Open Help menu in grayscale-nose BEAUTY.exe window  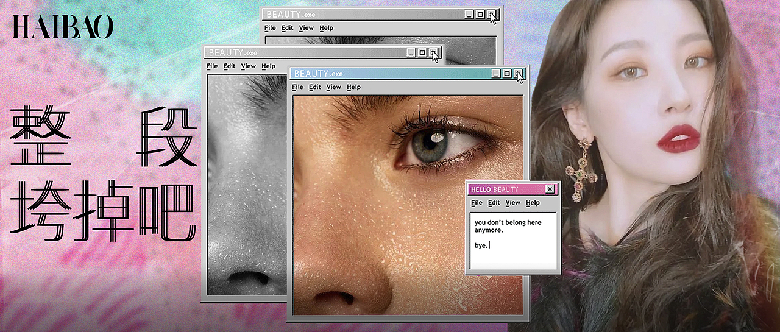click(269, 66)
